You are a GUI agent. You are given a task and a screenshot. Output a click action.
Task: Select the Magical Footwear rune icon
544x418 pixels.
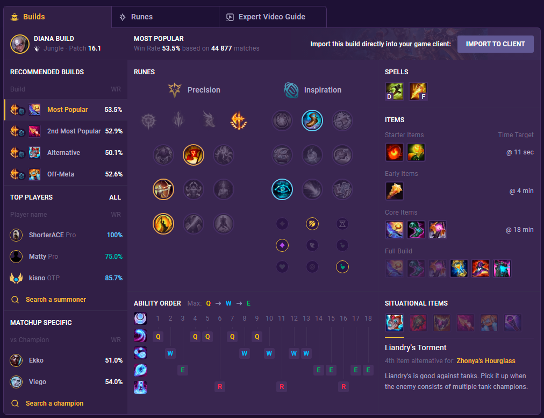pyautogui.click(x=312, y=121)
